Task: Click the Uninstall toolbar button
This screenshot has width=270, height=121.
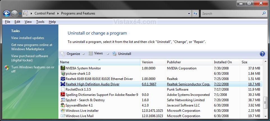Action: (122, 54)
